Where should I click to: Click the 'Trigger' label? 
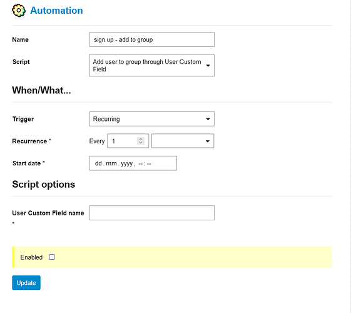coord(23,119)
